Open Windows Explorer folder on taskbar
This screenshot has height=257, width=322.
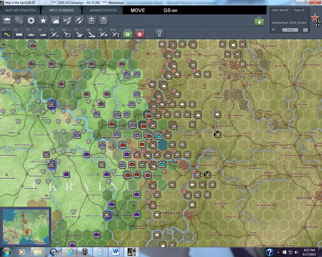tap(38, 252)
